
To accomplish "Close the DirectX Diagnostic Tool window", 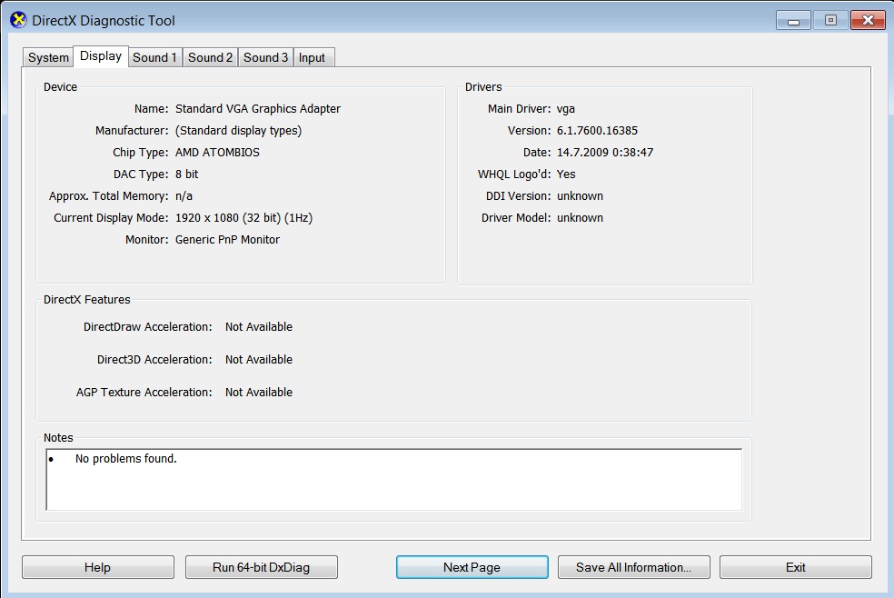I will click(x=868, y=21).
